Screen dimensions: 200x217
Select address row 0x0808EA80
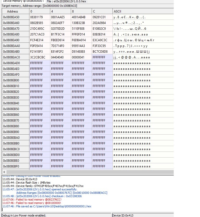coord(16,34)
